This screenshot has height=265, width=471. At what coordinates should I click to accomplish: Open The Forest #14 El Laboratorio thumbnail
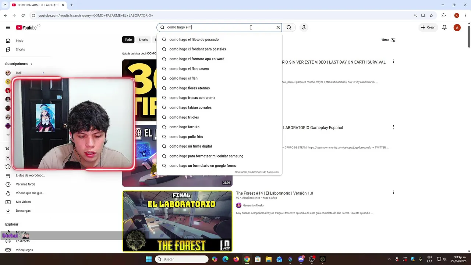coord(177,221)
